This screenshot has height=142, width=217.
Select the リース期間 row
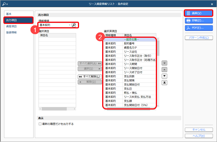(x=130, y=64)
